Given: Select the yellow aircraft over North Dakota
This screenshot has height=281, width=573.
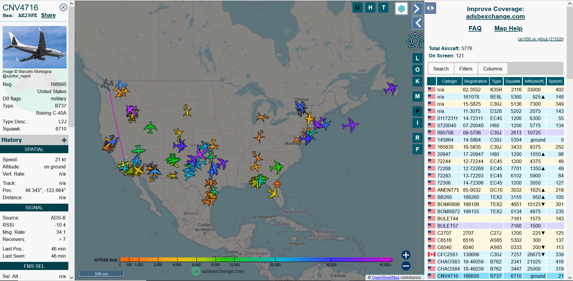Looking at the screenshot, I should [187, 110].
